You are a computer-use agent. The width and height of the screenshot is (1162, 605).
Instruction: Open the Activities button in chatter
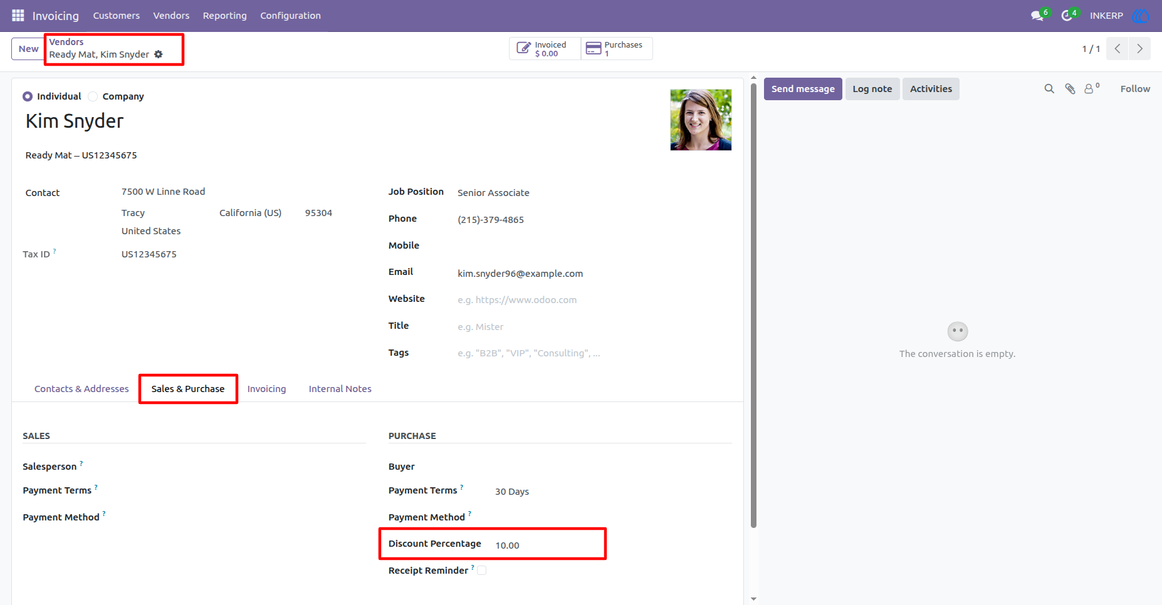(x=931, y=89)
